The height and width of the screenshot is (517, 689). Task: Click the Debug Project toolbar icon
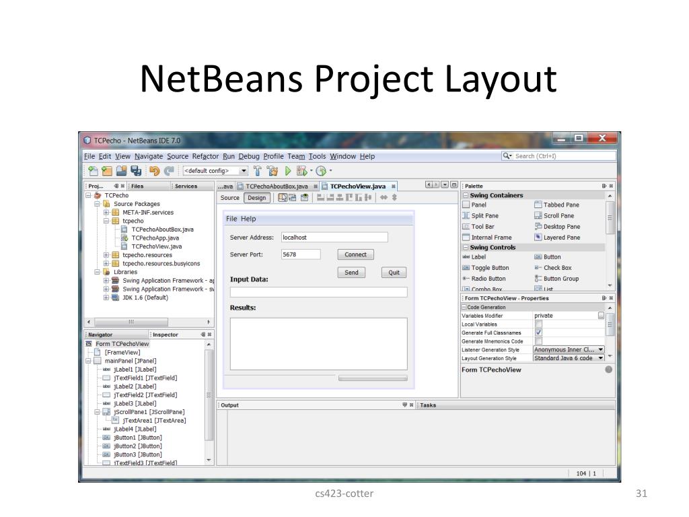(302, 171)
